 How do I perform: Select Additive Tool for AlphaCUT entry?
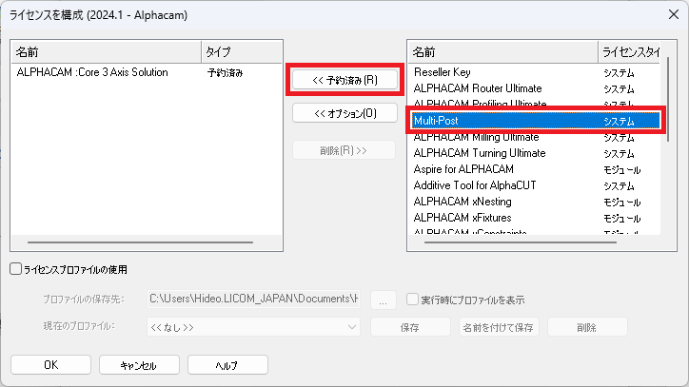[x=534, y=185]
